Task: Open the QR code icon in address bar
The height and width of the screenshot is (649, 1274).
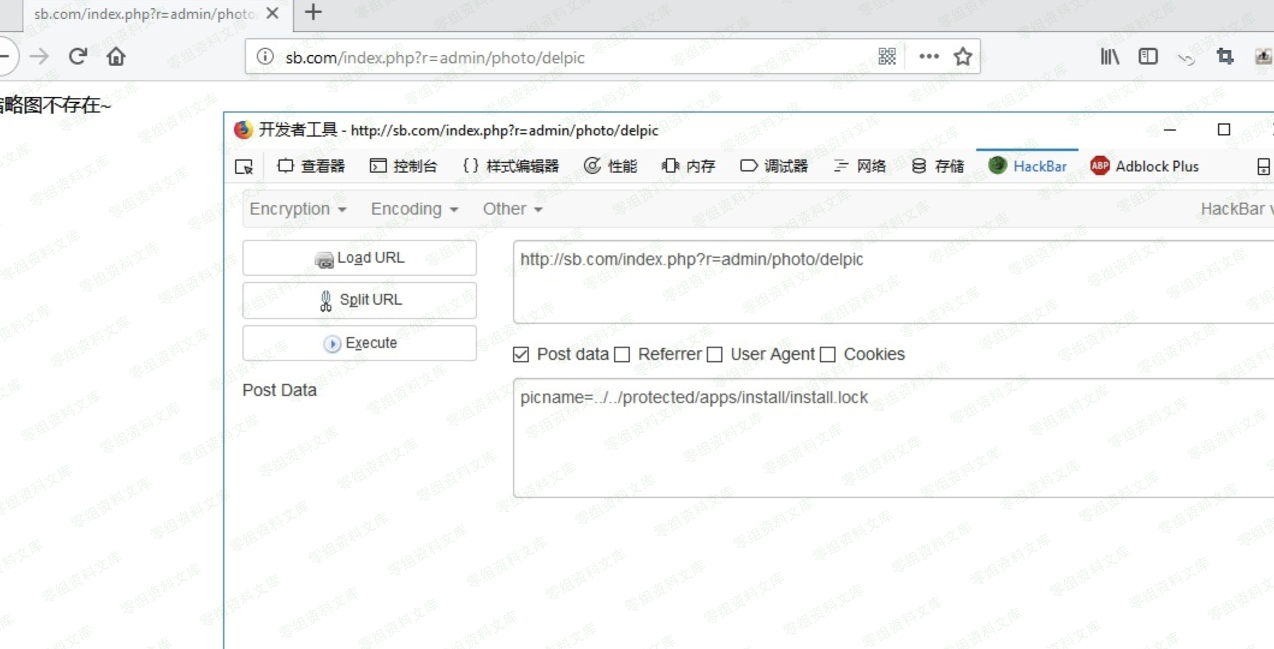Action: pyautogui.click(x=887, y=56)
